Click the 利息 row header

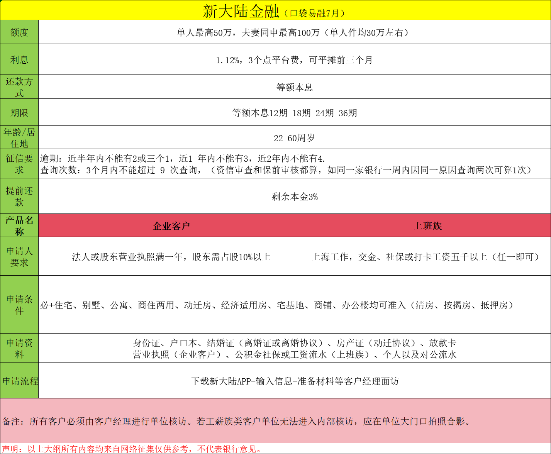[19, 59]
